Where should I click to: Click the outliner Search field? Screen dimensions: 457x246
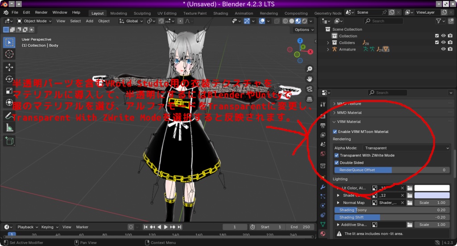[x=383, y=21]
